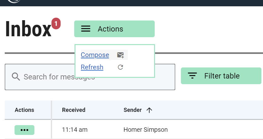263x139 pixels.
Task: Choose Refresh in the Actions menu
Action: [92, 67]
